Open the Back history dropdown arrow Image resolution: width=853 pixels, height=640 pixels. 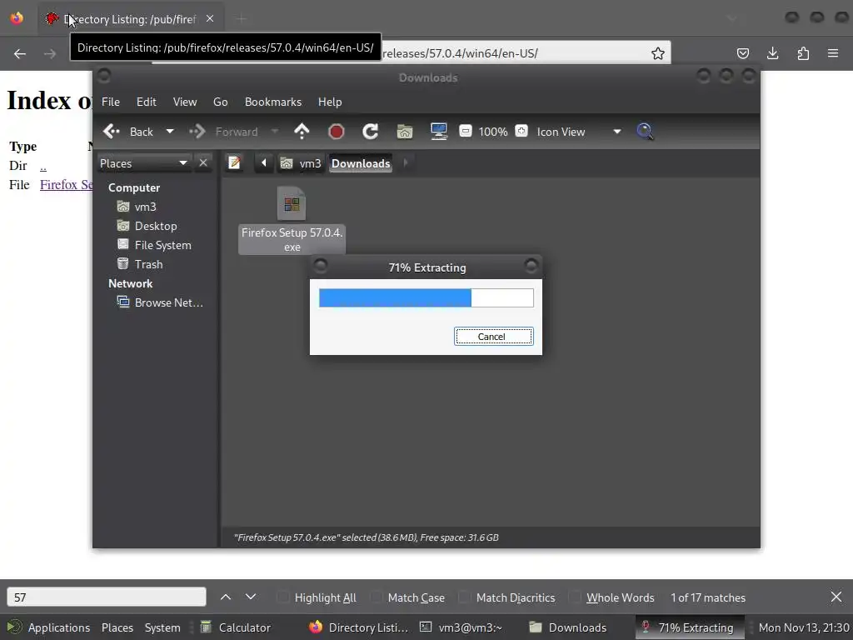click(x=170, y=132)
